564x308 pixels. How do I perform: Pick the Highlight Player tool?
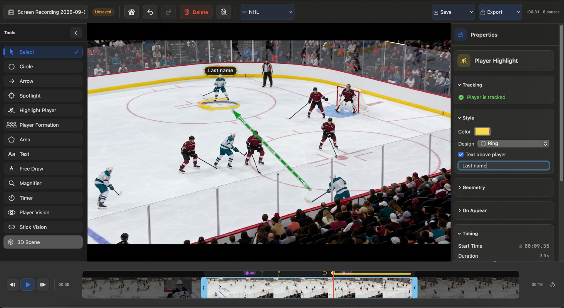(43, 110)
